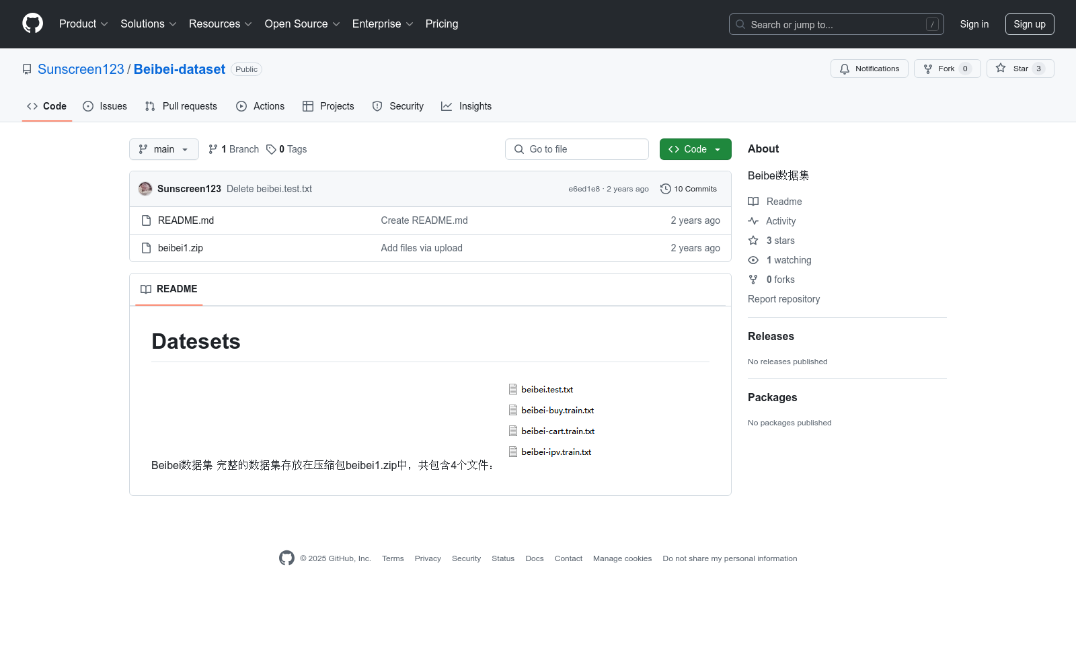Open the Pull requests tab
This screenshot has width=1076, height=672.
[181, 106]
